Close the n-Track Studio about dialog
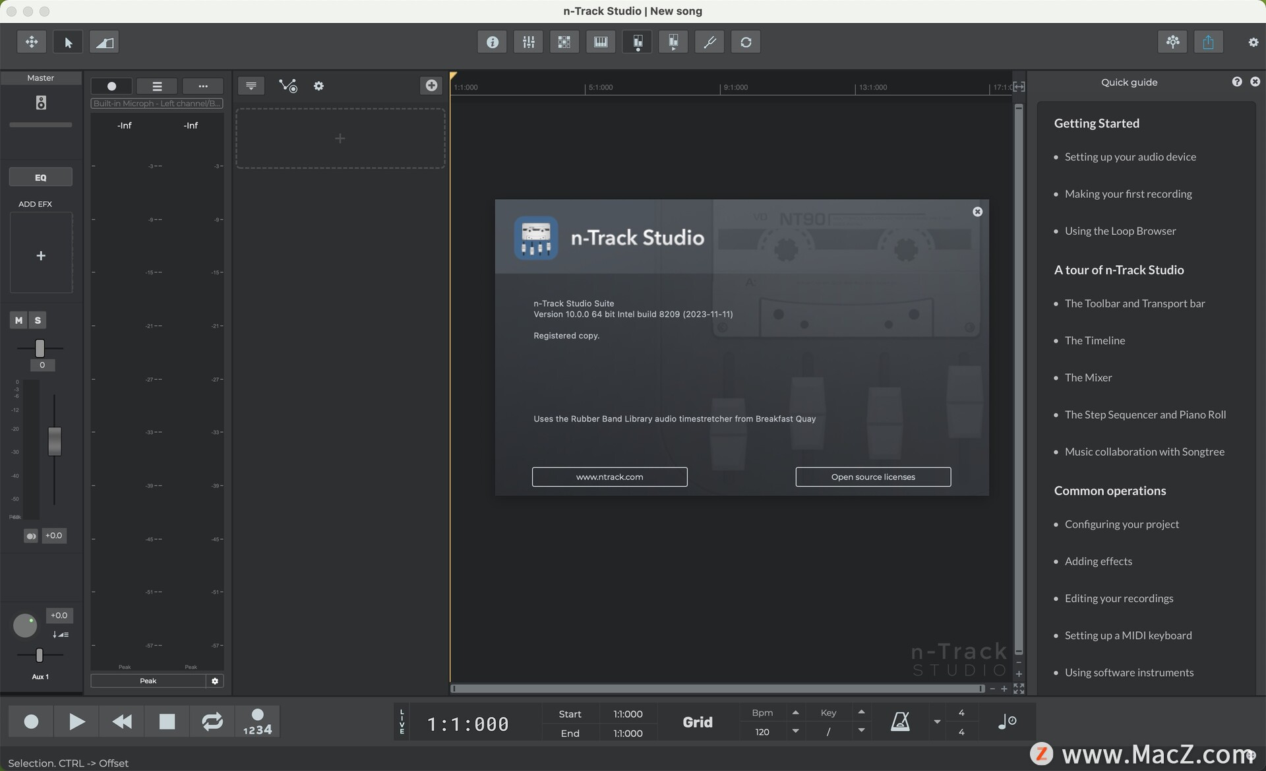 point(977,212)
